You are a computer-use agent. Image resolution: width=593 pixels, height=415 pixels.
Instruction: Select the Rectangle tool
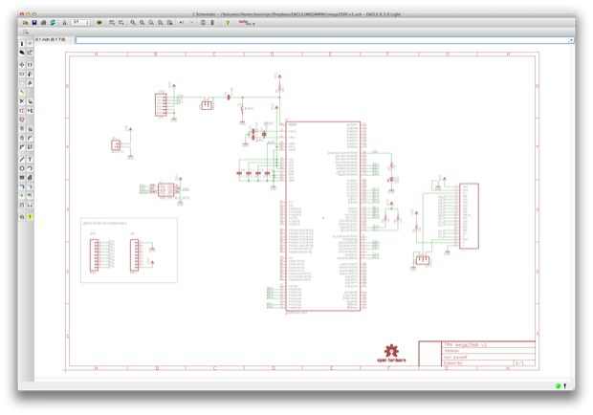coord(22,177)
